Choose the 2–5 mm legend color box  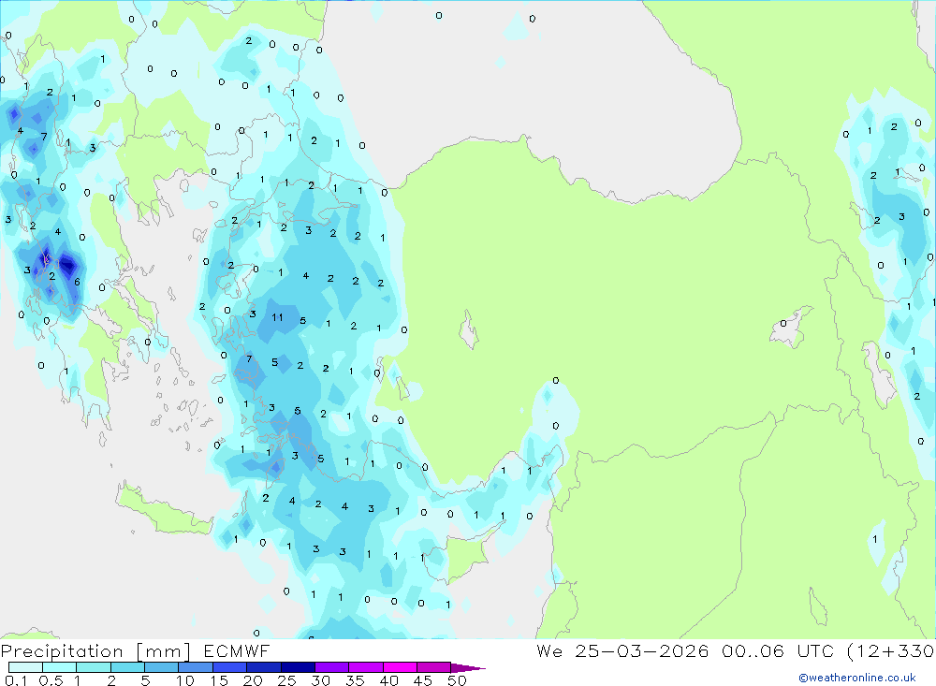click(127, 667)
